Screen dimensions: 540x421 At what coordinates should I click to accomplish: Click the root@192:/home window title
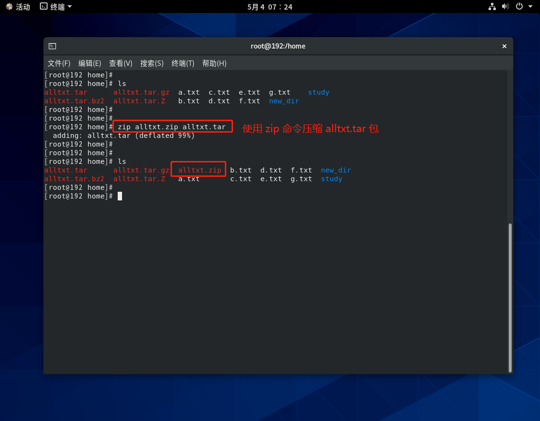[278, 46]
